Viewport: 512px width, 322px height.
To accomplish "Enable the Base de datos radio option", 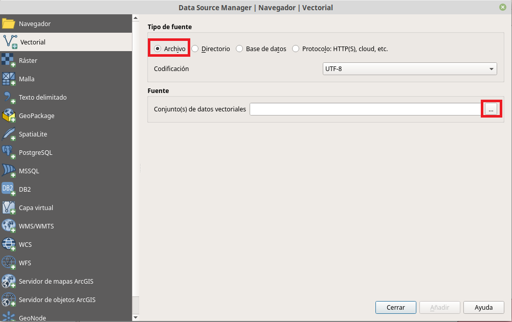I will tap(239, 49).
